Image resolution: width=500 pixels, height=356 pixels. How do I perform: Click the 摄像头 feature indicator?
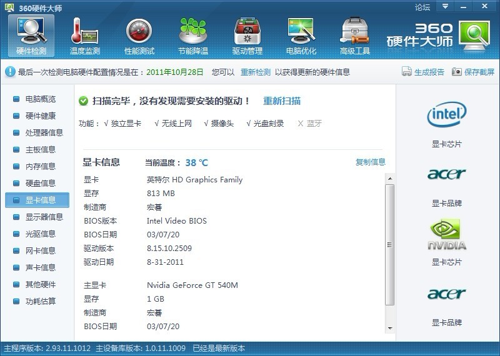pyautogui.click(x=219, y=123)
